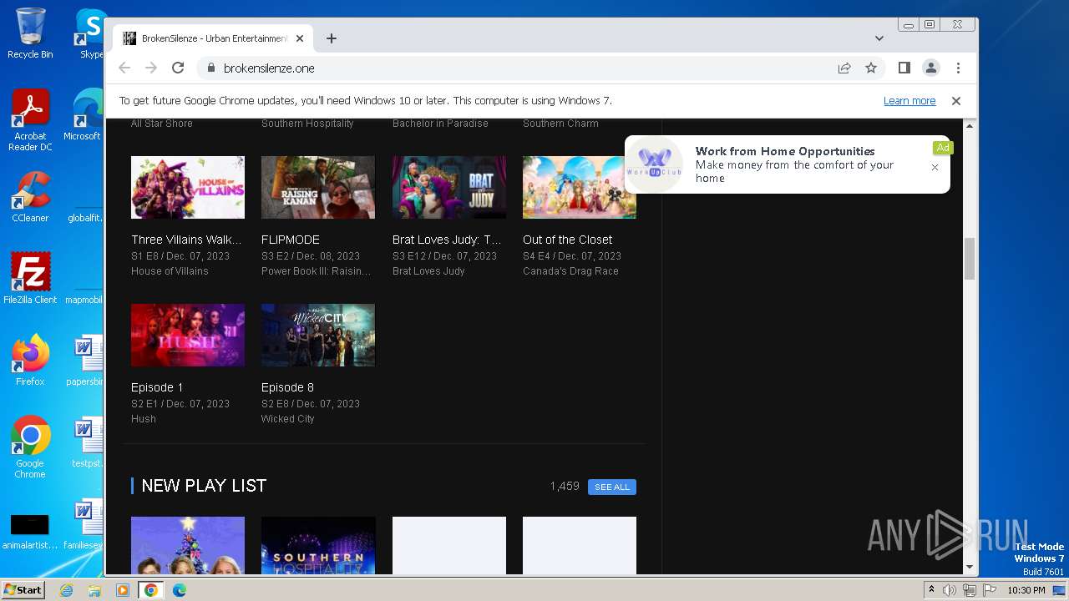This screenshot has height=601, width=1069.
Task: Open the FLIPMODE episode title
Action: 291,240
